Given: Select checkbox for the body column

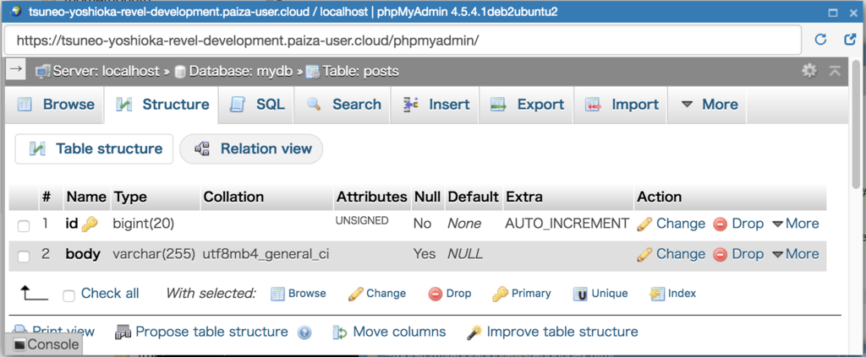Looking at the screenshot, I should [x=24, y=257].
